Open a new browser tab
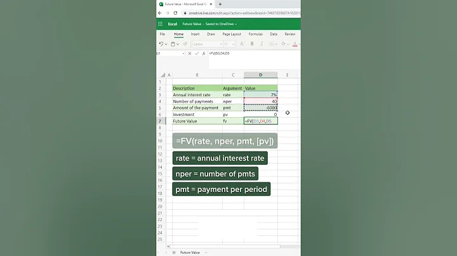This screenshot has width=457, height=256. point(220,4)
